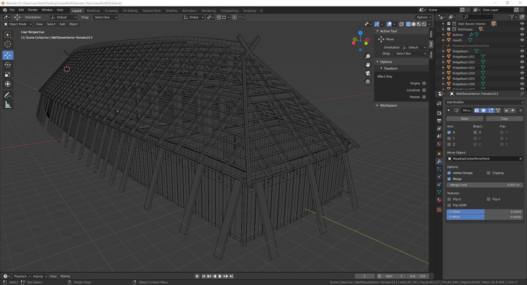
Task: Click the pan view hand icon
Action: (368, 64)
